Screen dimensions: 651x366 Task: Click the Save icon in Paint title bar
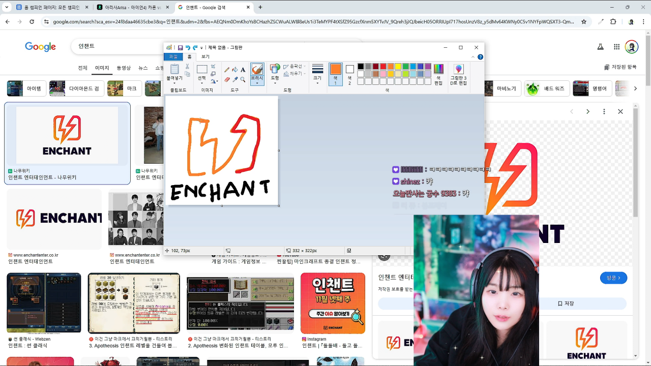(180, 47)
